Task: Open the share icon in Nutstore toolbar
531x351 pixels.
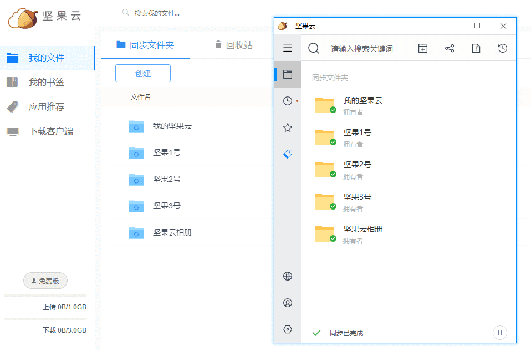Action: 449,48
